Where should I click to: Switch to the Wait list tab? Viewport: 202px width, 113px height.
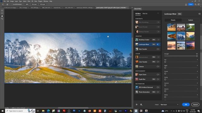(145, 13)
